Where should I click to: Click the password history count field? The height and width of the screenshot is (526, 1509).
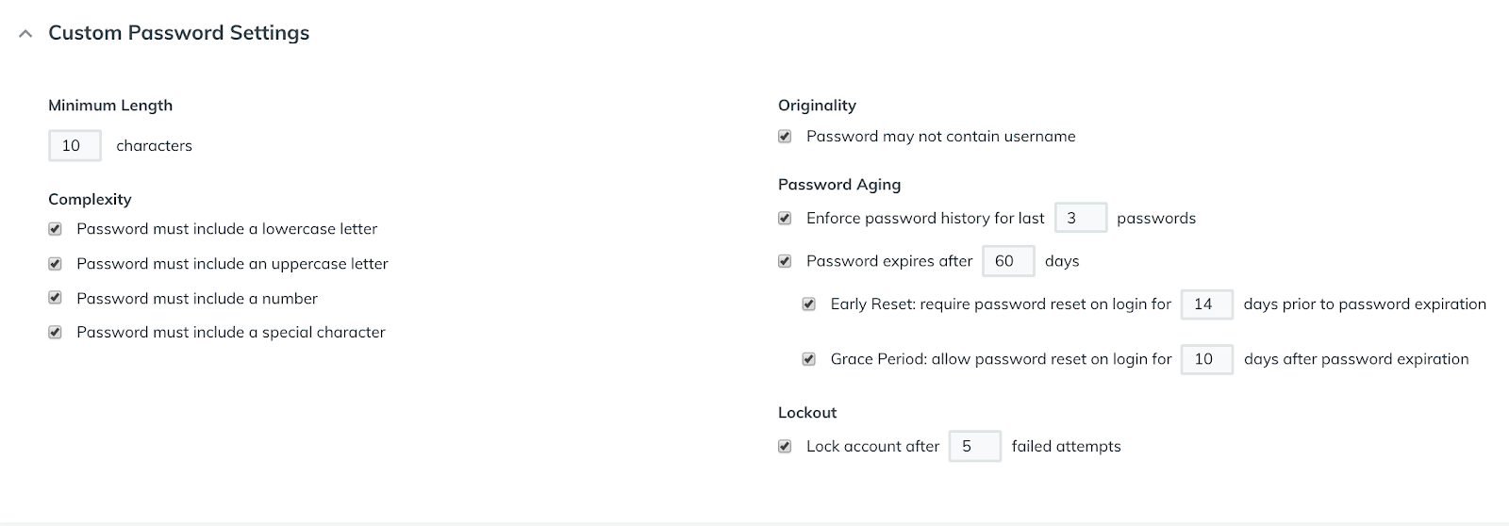point(1080,218)
